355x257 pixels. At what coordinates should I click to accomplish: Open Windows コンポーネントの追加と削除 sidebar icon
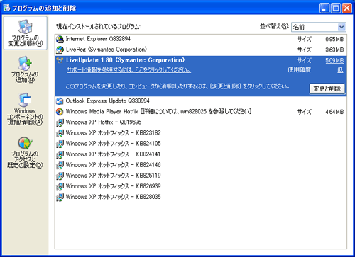(x=25, y=109)
